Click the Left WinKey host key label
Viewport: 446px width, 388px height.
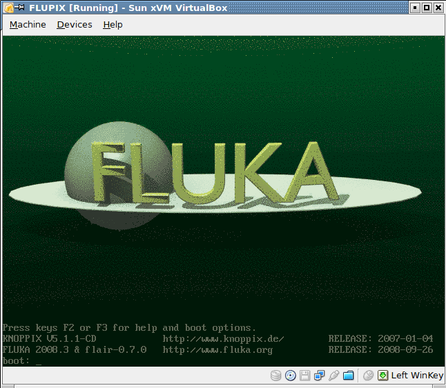pyautogui.click(x=417, y=376)
